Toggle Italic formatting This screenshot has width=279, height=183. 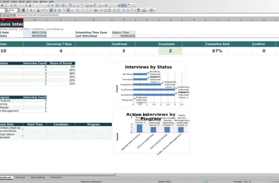[27, 10]
